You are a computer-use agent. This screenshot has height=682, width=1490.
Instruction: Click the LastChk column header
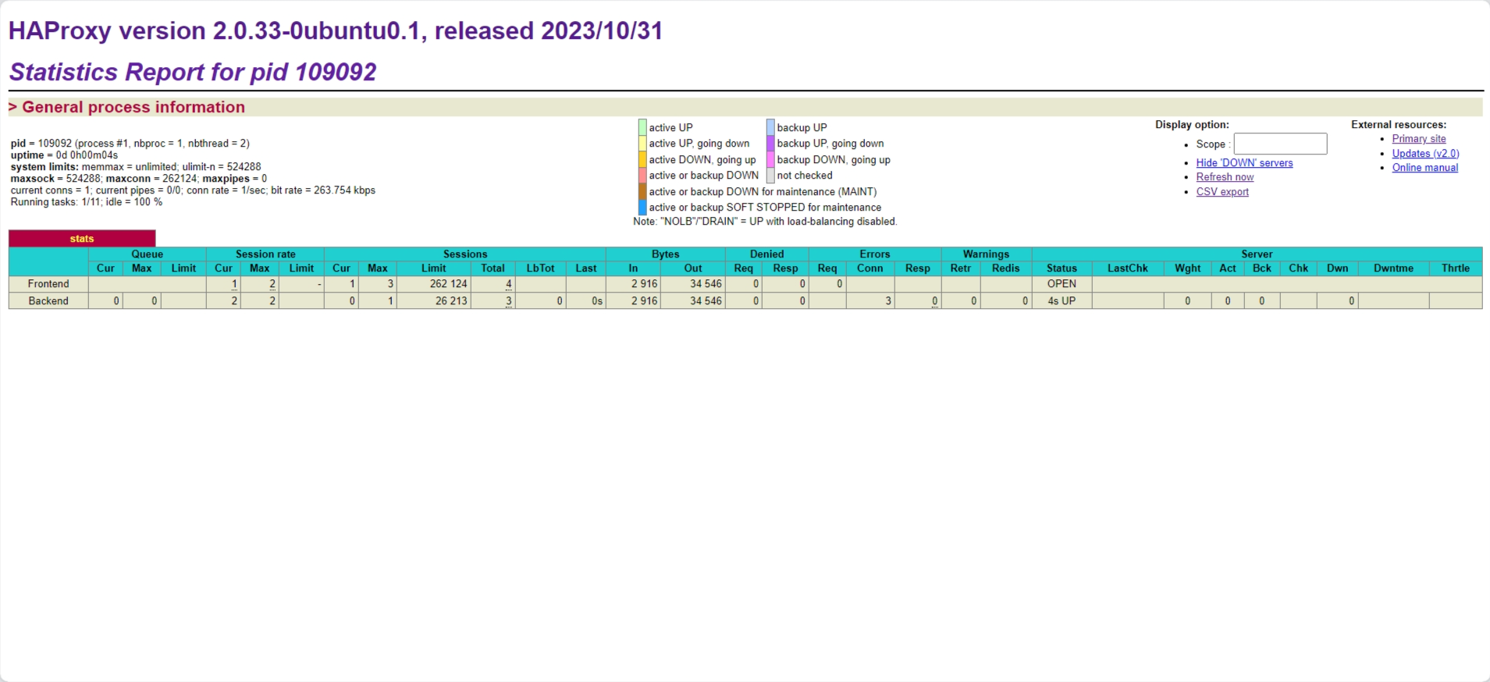(1128, 268)
